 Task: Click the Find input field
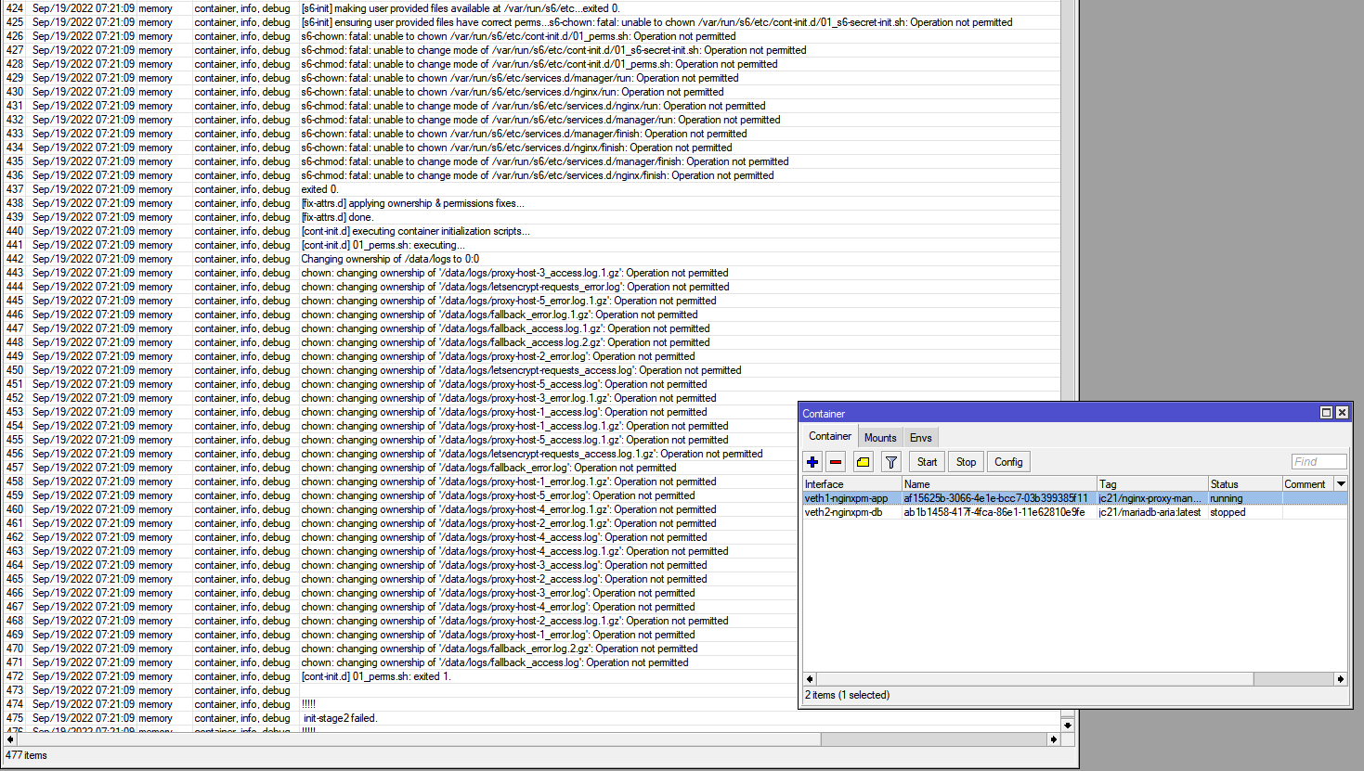point(1319,462)
